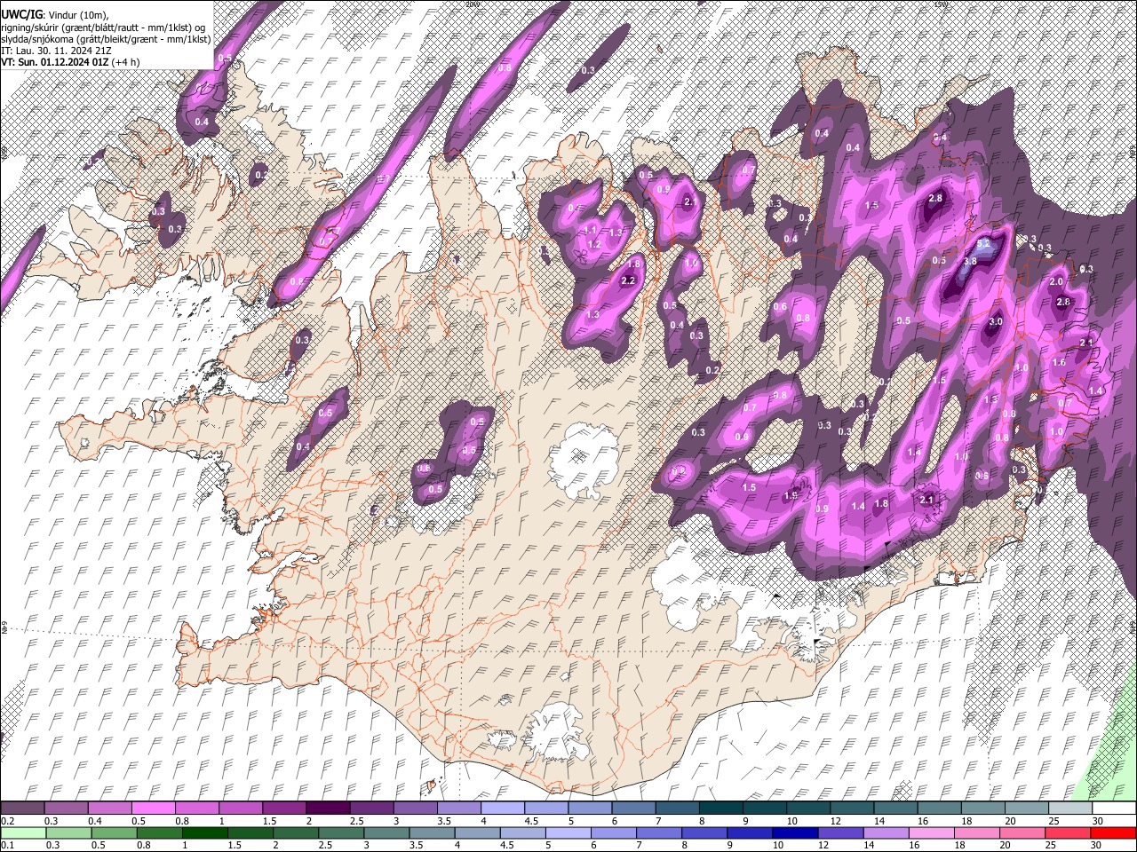The height and width of the screenshot is (852, 1137).
Task: Click the 2.0 precipitation value on map
Action: pos(1056,281)
